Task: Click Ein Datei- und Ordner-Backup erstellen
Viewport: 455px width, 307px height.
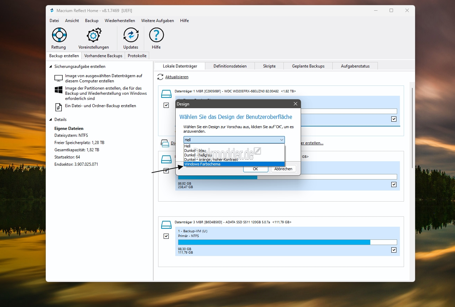Action: (x=101, y=106)
